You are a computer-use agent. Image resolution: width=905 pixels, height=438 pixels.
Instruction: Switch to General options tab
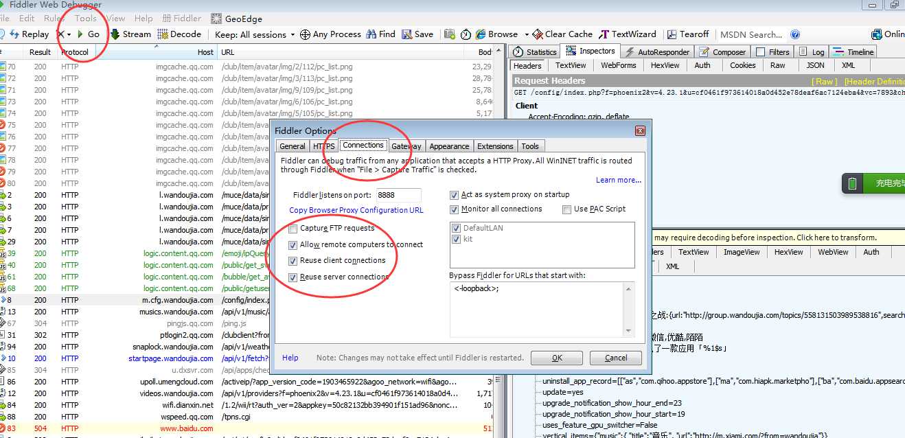[x=293, y=146]
